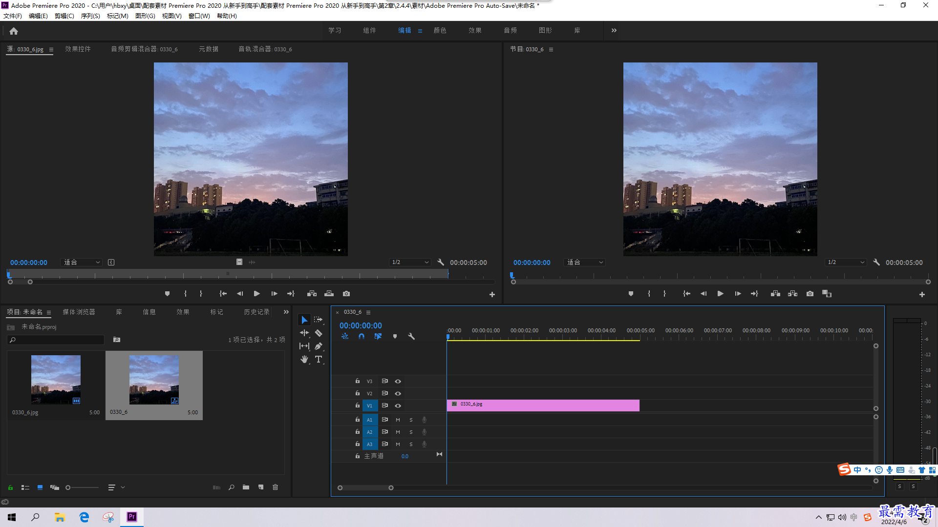Open Source monitor playback resolution 1/2 dropdown
Viewport: 938px width, 527px height.
410,263
